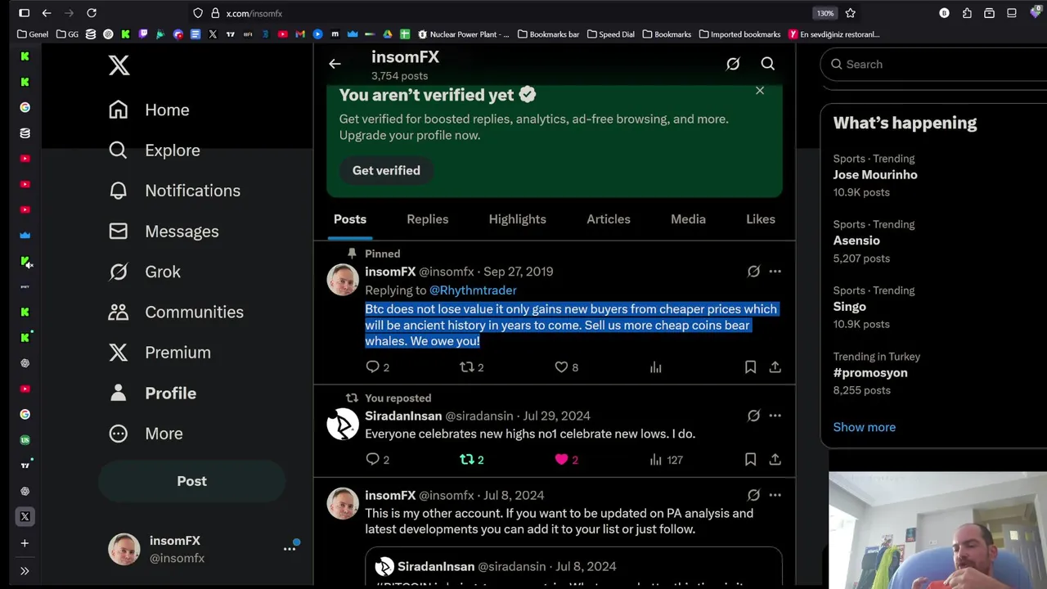This screenshot has height=589, width=1047.
Task: Open SiradanInsan profile name link
Action: pyautogui.click(x=403, y=416)
